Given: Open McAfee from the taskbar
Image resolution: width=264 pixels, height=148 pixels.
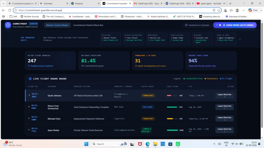Looking at the screenshot, I should pyautogui.click(x=140, y=144).
